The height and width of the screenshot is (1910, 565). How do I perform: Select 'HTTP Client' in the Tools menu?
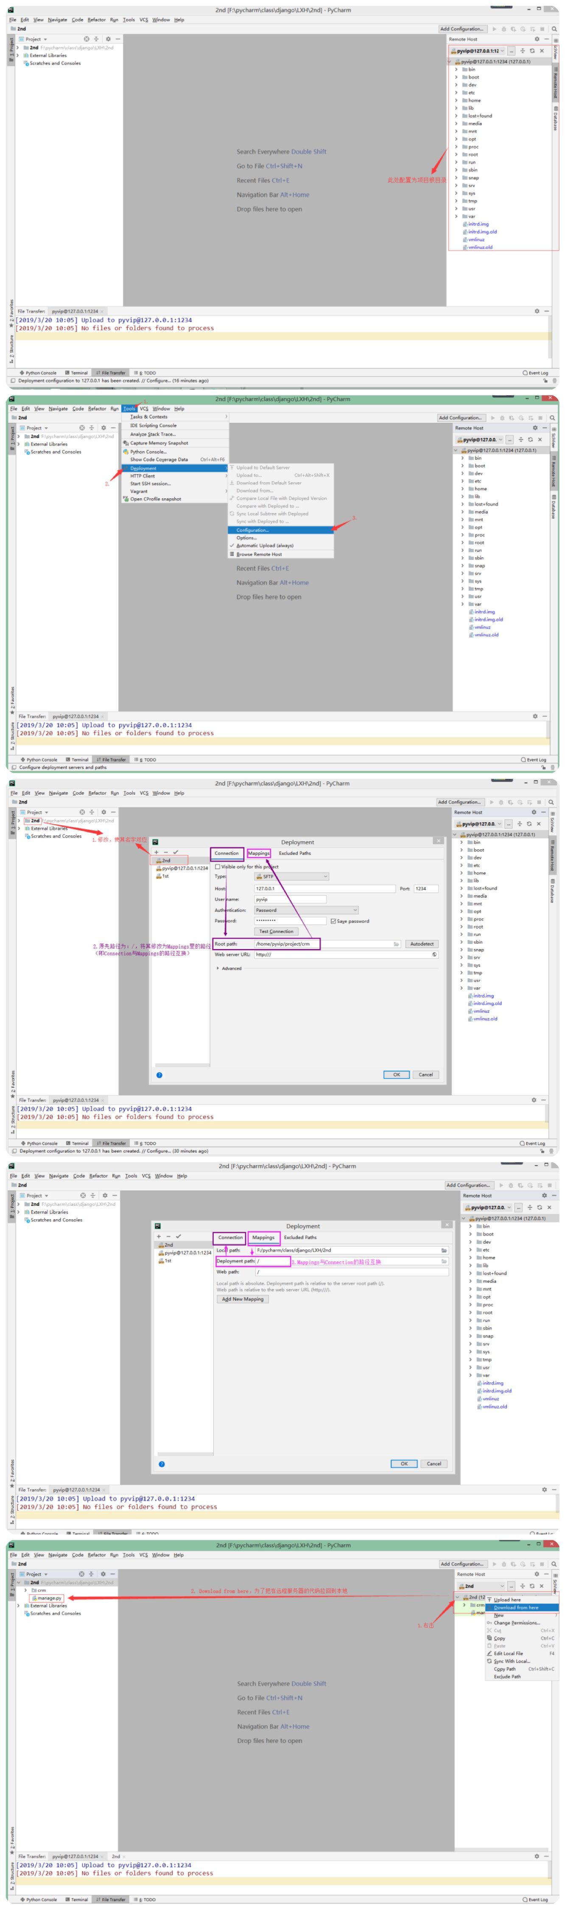(175, 476)
